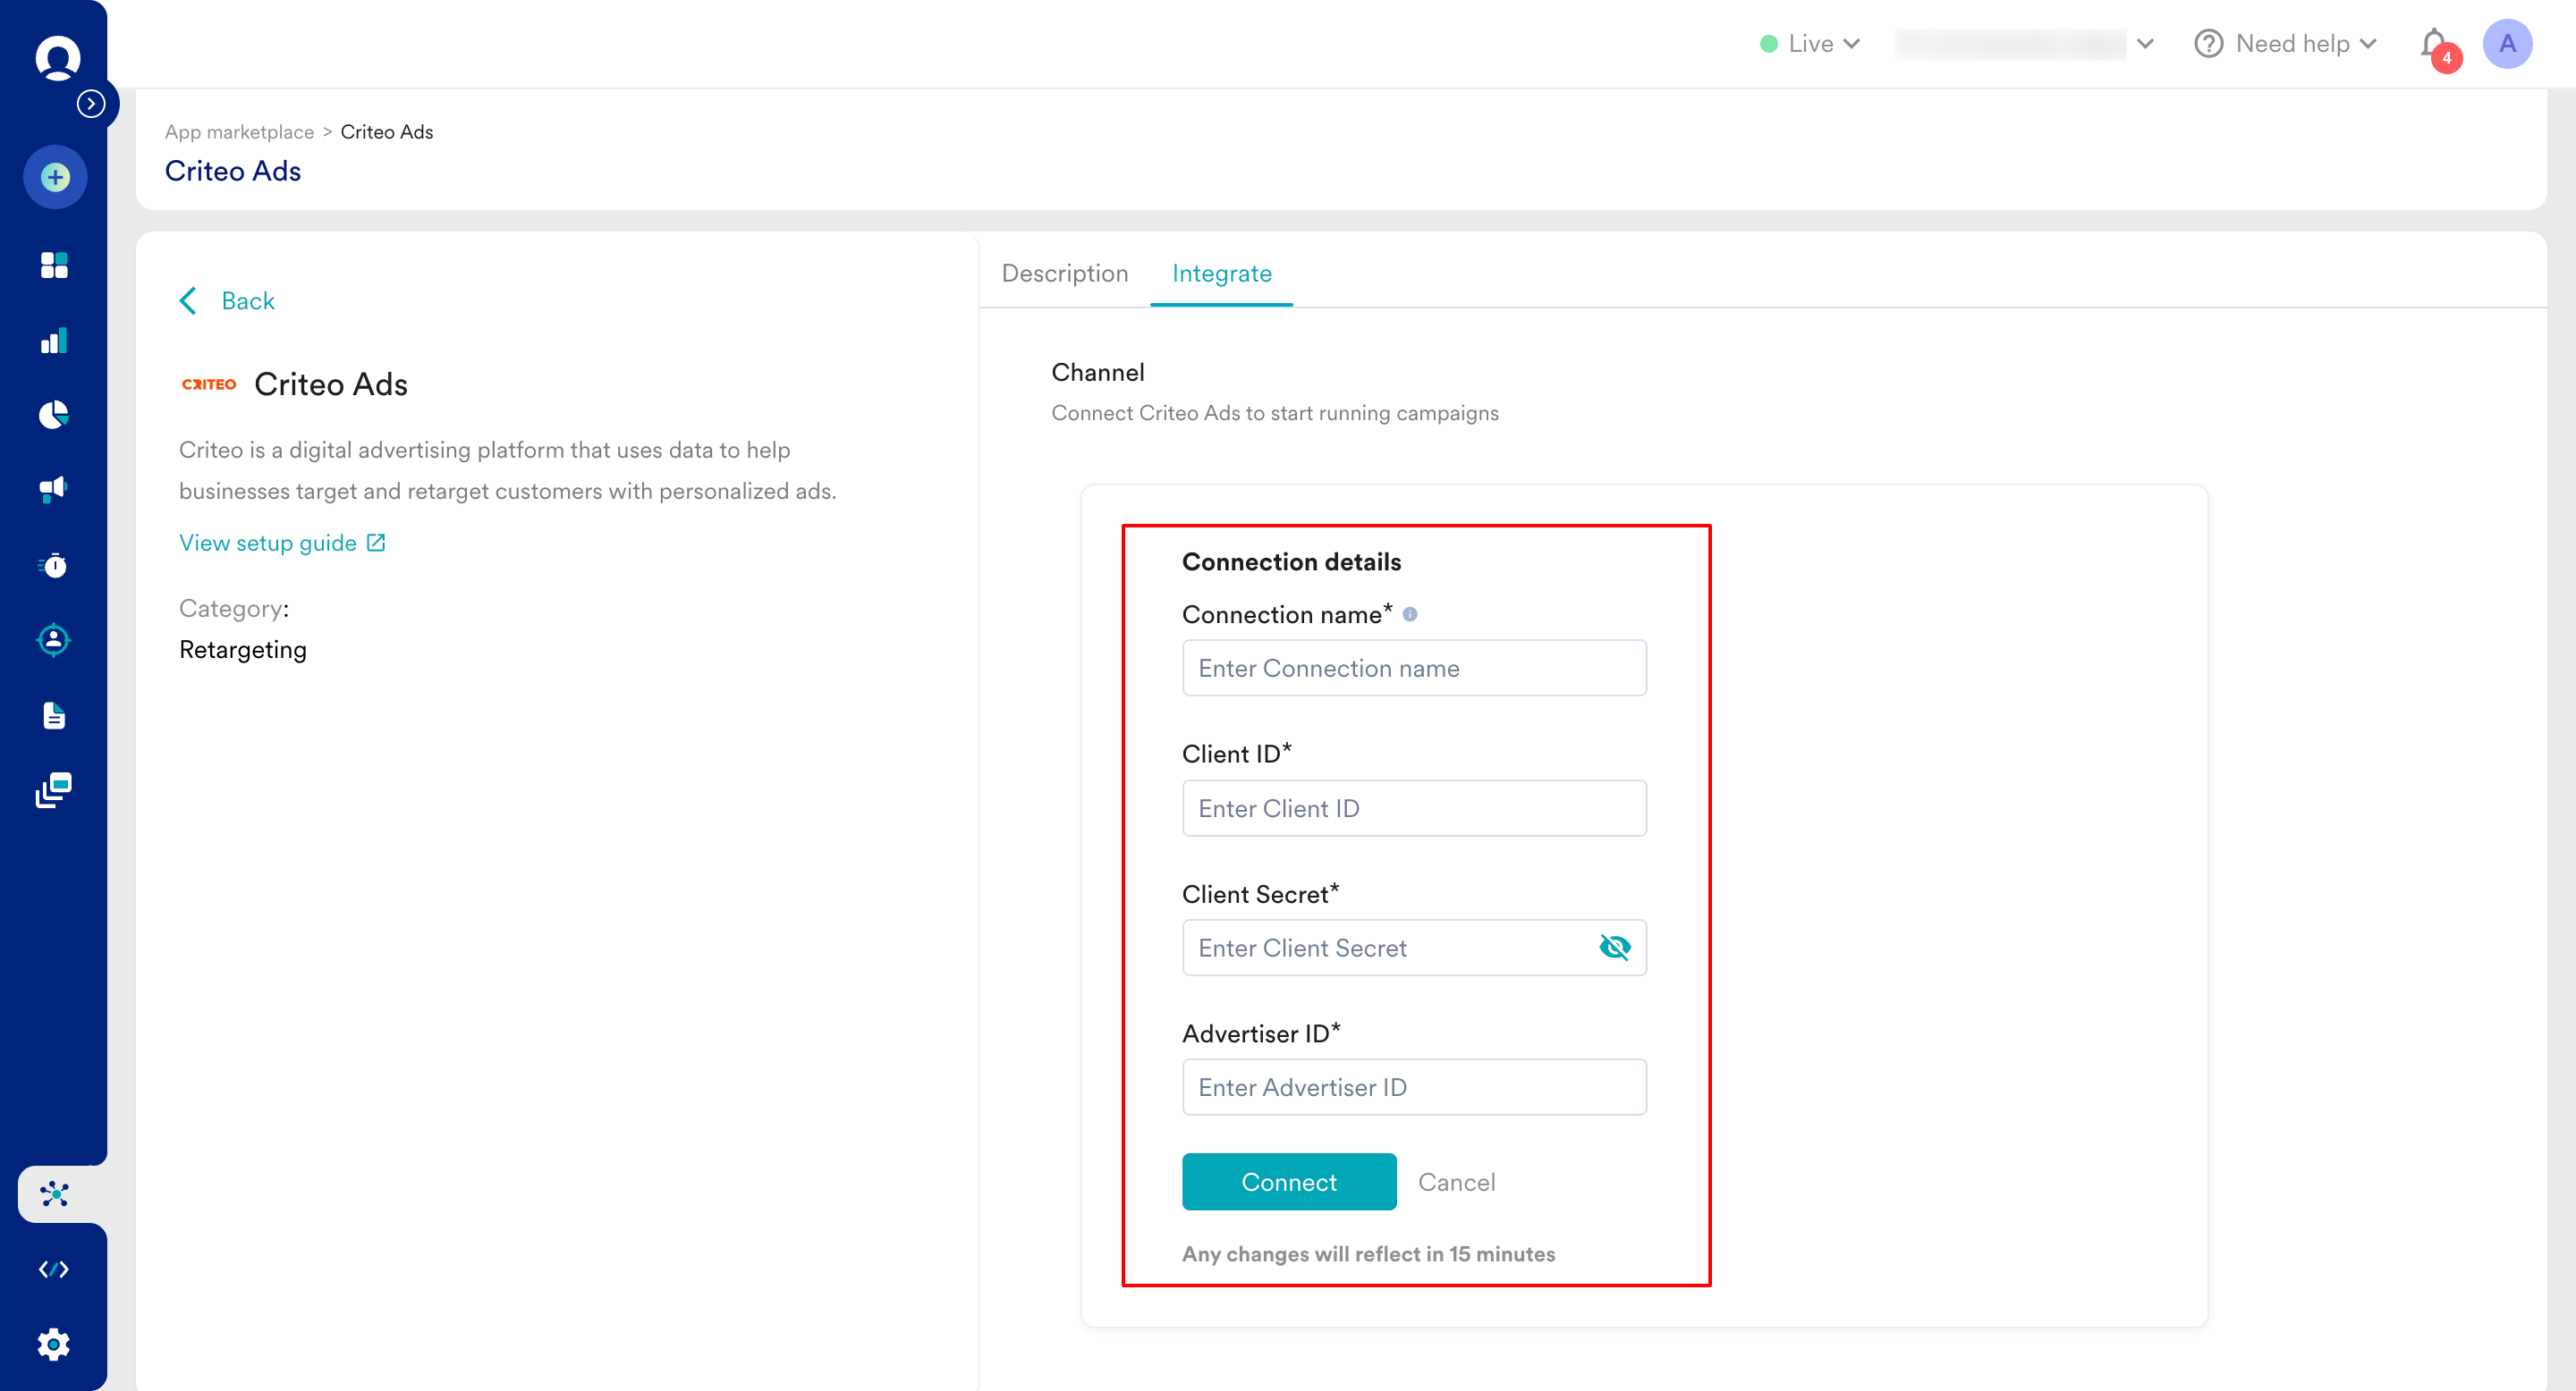Focus the Connection name input field

[1414, 668]
